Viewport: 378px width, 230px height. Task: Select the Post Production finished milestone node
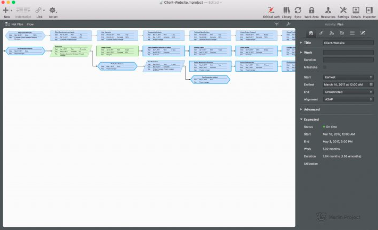click(x=210, y=80)
